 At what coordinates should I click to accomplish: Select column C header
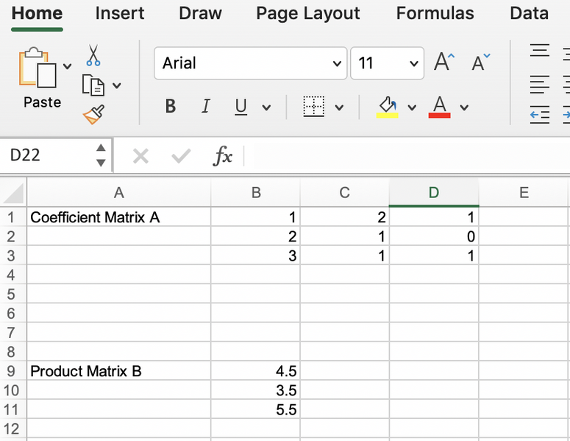(345, 193)
